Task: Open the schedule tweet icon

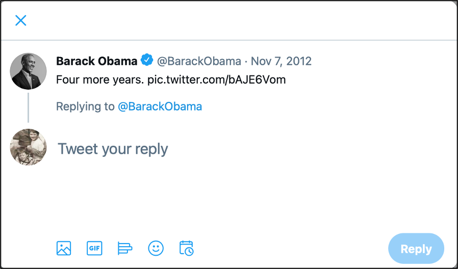Action: [x=187, y=248]
